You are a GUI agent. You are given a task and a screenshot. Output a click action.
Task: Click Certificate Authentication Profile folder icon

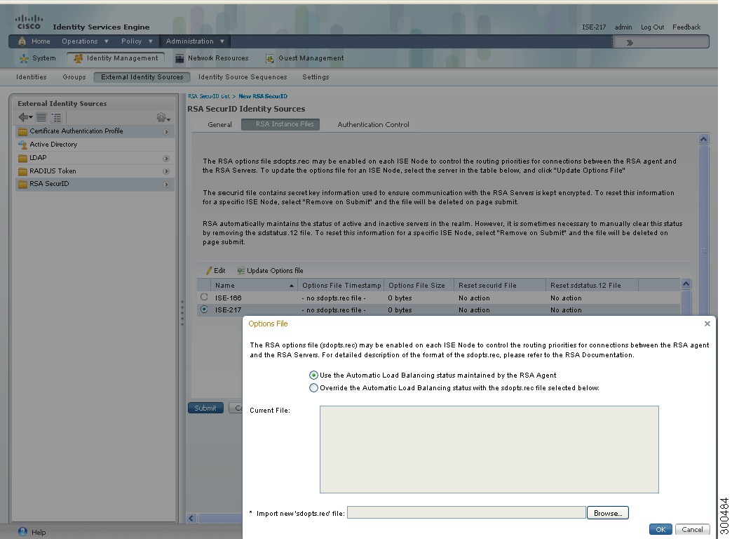click(x=22, y=131)
